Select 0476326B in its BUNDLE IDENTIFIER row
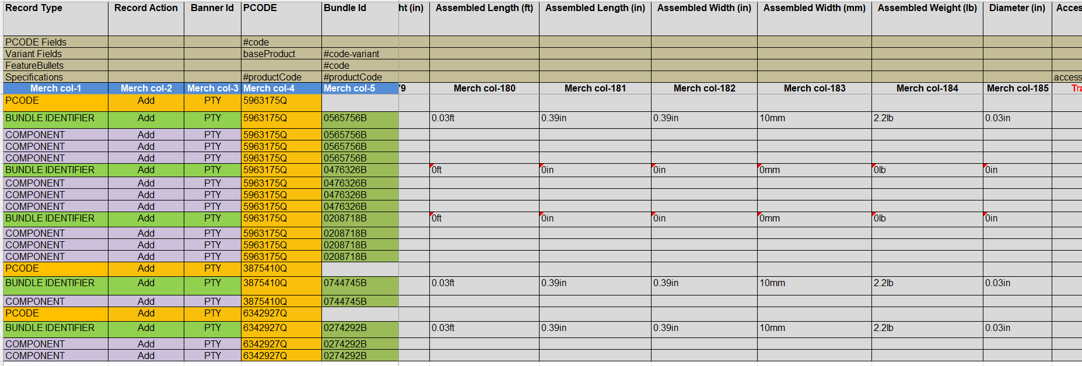The image size is (1082, 366). pos(359,170)
